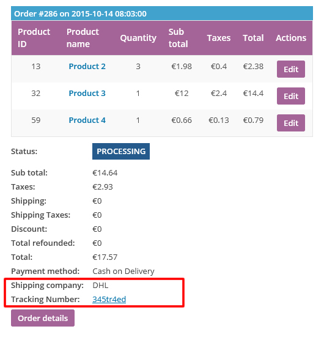The height and width of the screenshot is (340, 324).
Task: Click the Order #286 header bar
Action: pos(162,13)
